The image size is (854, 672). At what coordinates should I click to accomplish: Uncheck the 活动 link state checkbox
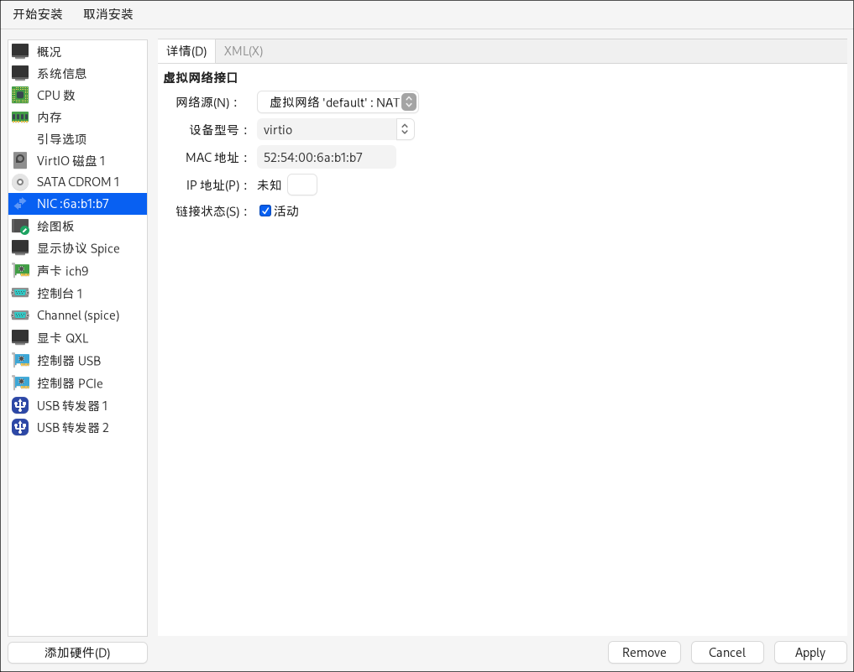tap(265, 211)
